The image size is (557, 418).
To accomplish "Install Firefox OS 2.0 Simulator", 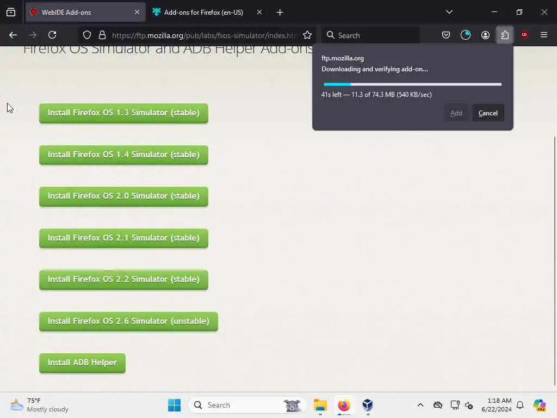I will coord(123,196).
